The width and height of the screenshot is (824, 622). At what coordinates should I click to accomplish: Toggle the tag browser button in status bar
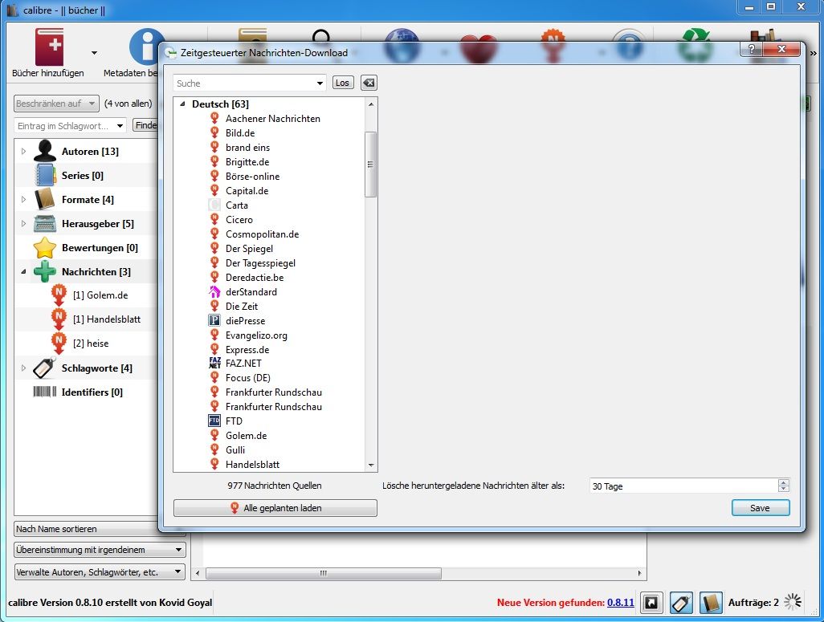pos(681,603)
